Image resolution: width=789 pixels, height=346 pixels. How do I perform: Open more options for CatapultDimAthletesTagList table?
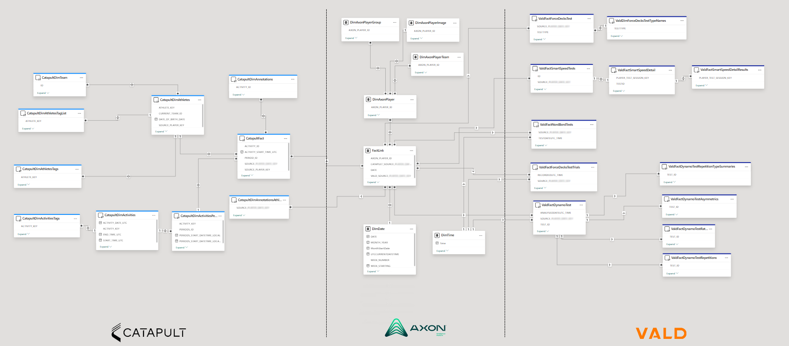coord(79,113)
